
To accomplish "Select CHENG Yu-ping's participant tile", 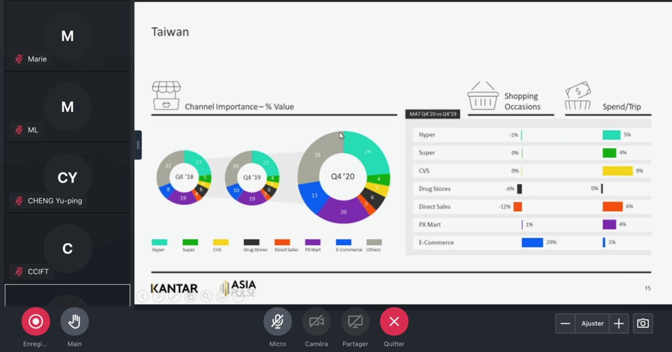I will 67,178.
